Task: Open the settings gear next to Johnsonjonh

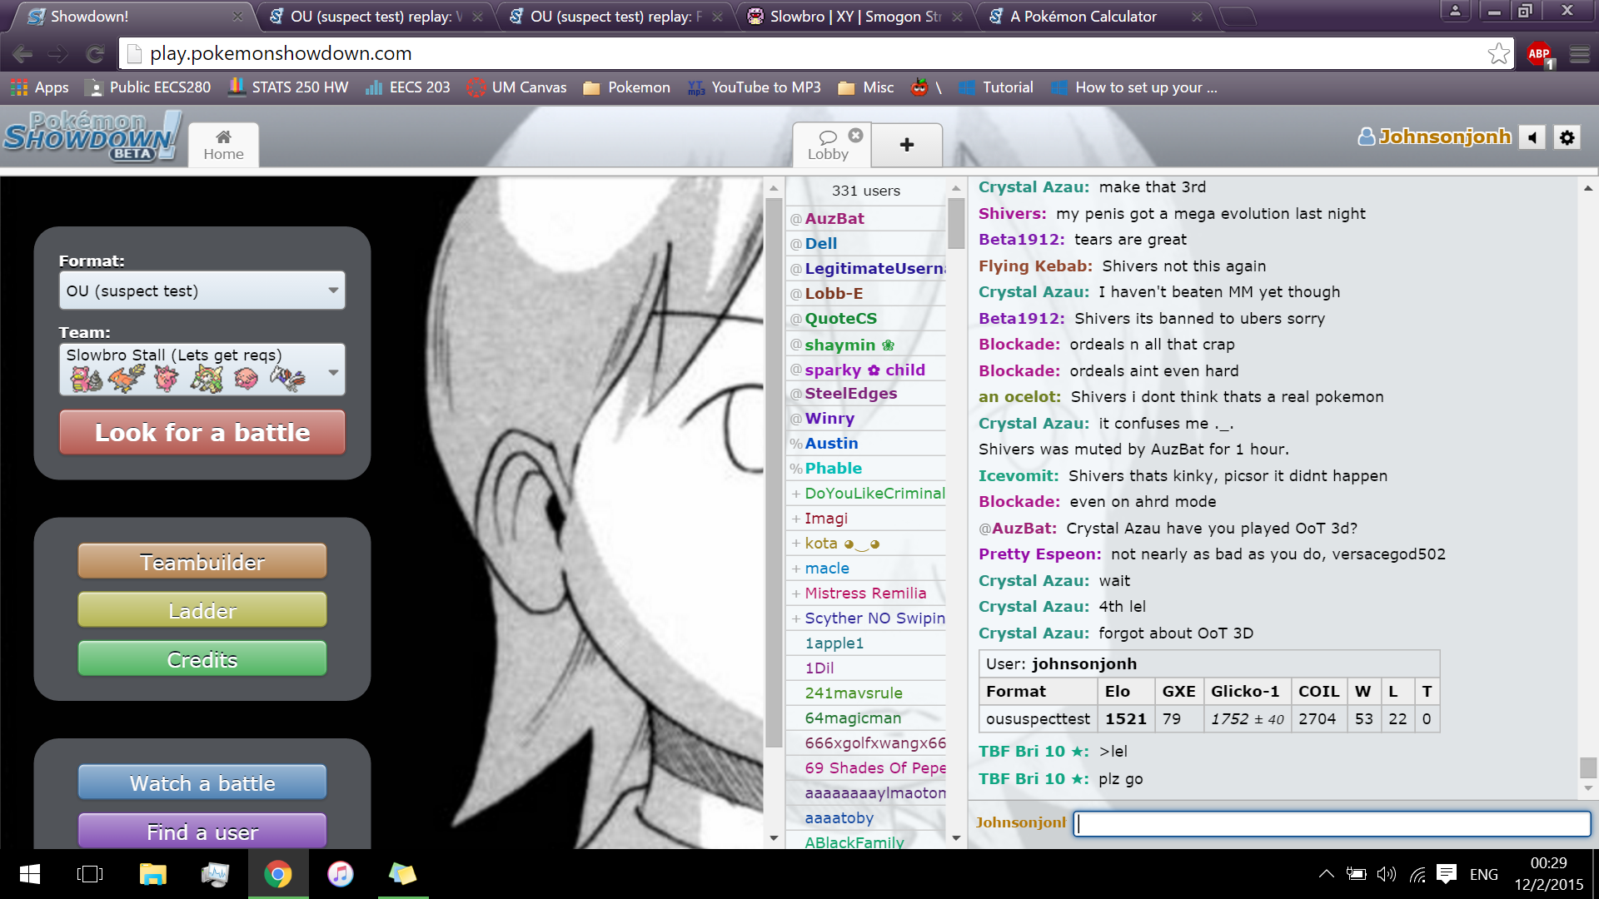Action: coord(1567,137)
